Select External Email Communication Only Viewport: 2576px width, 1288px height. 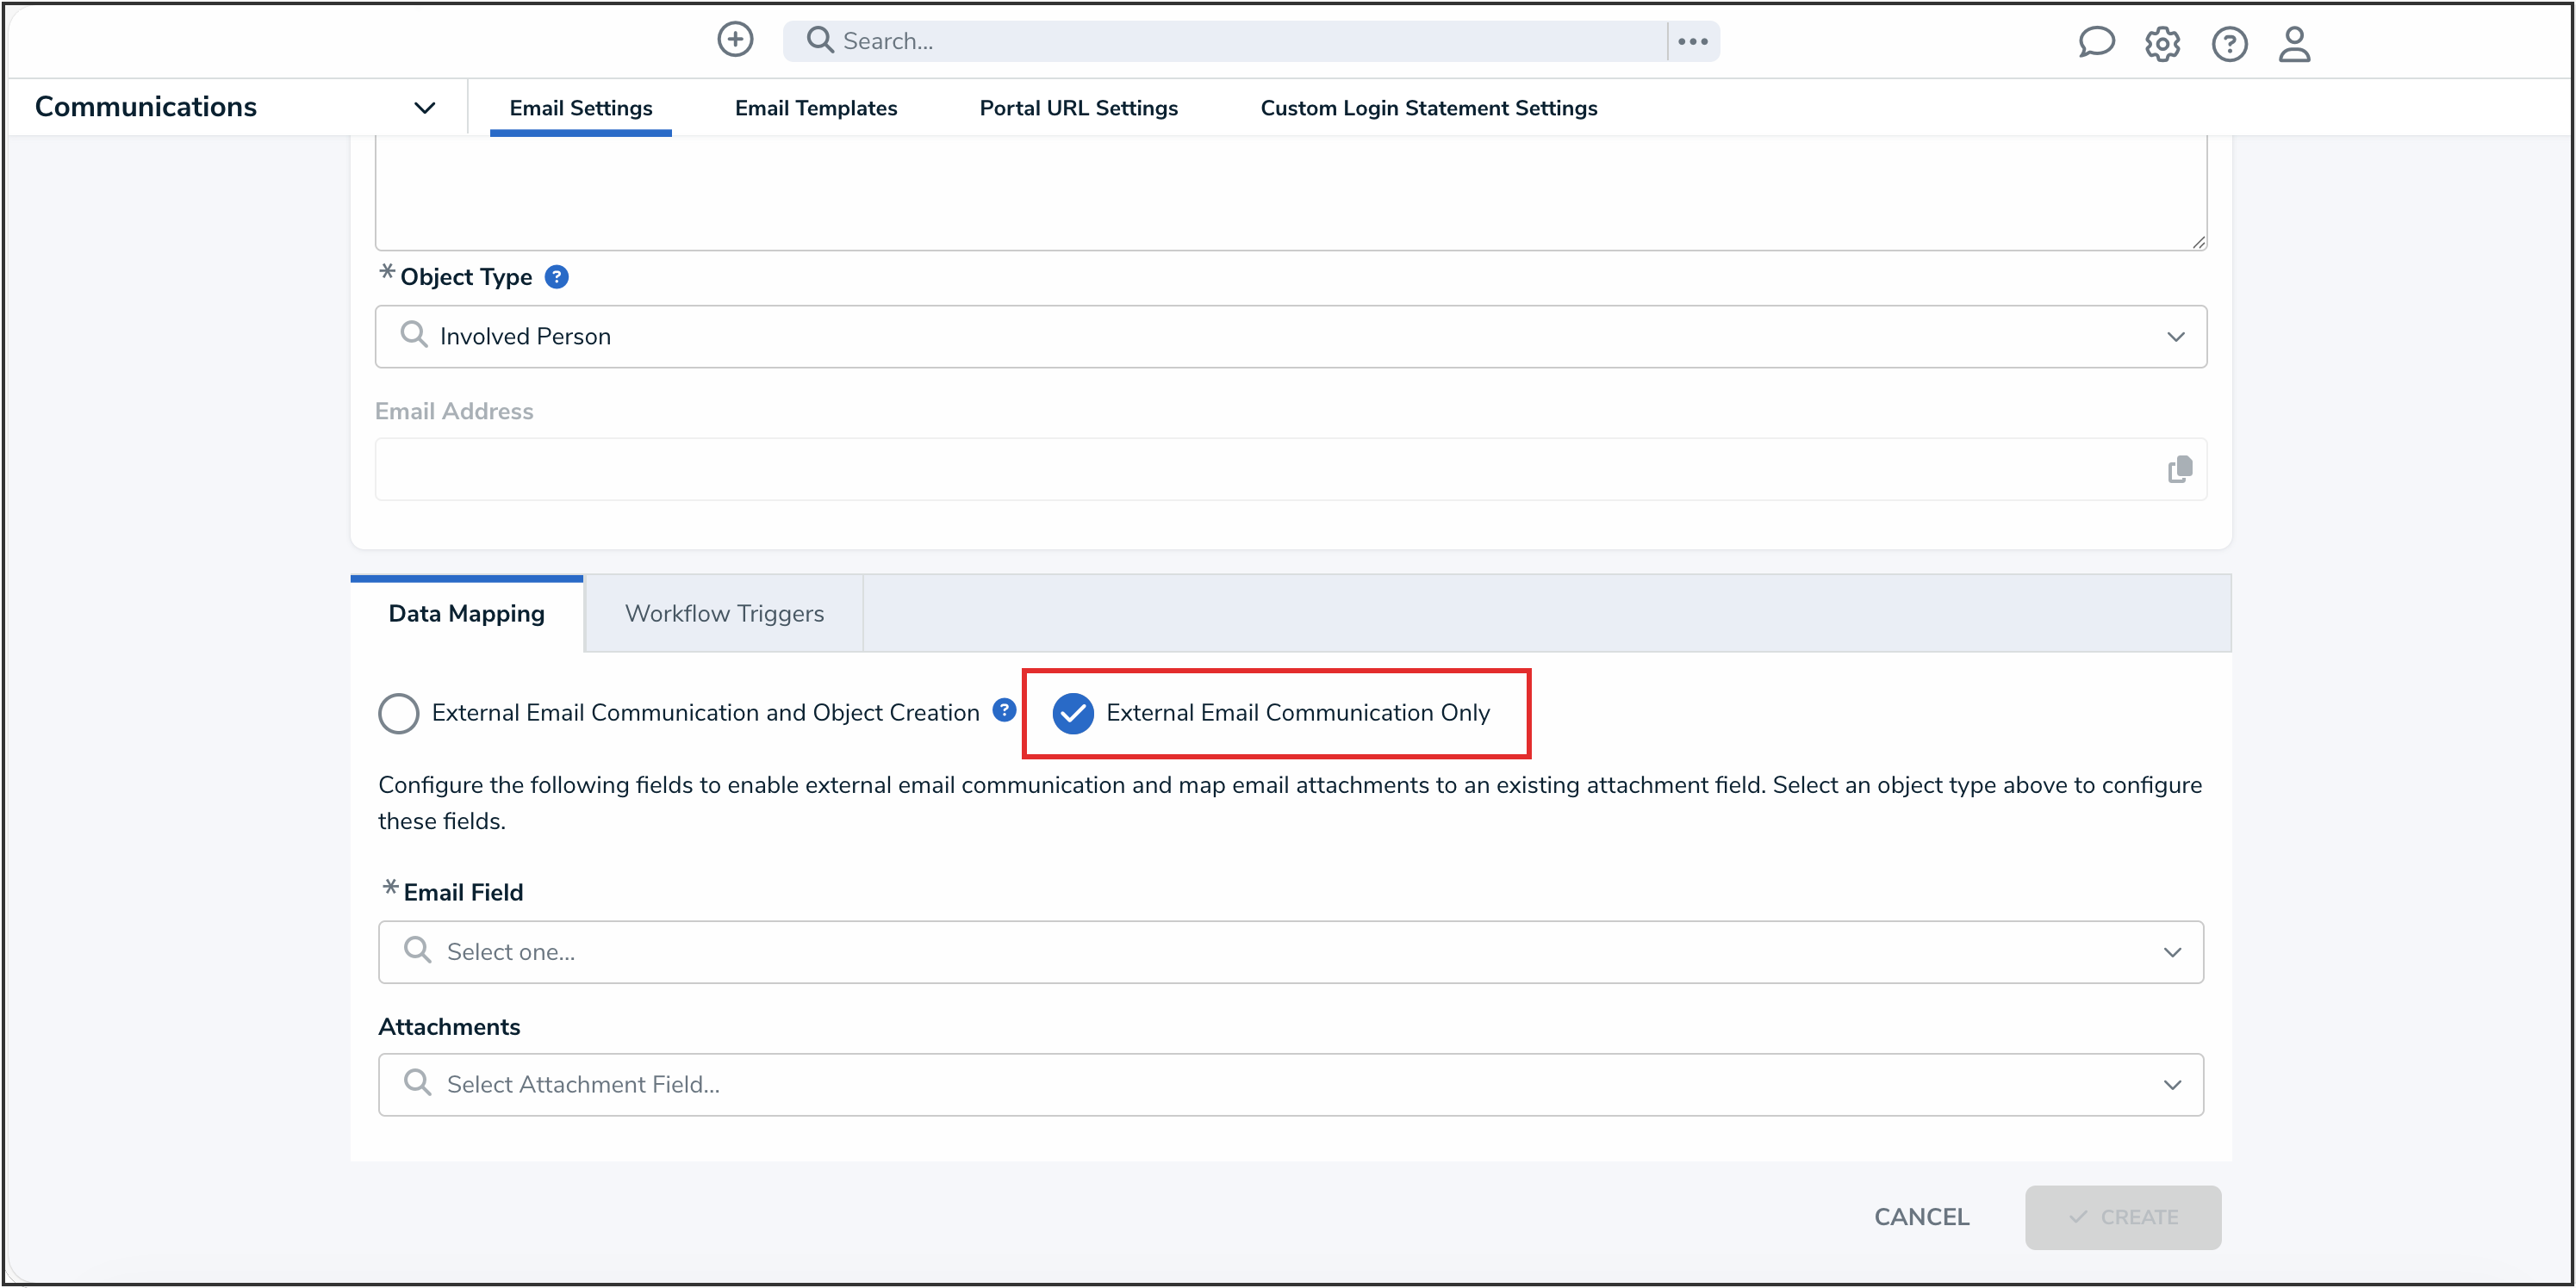click(1074, 714)
